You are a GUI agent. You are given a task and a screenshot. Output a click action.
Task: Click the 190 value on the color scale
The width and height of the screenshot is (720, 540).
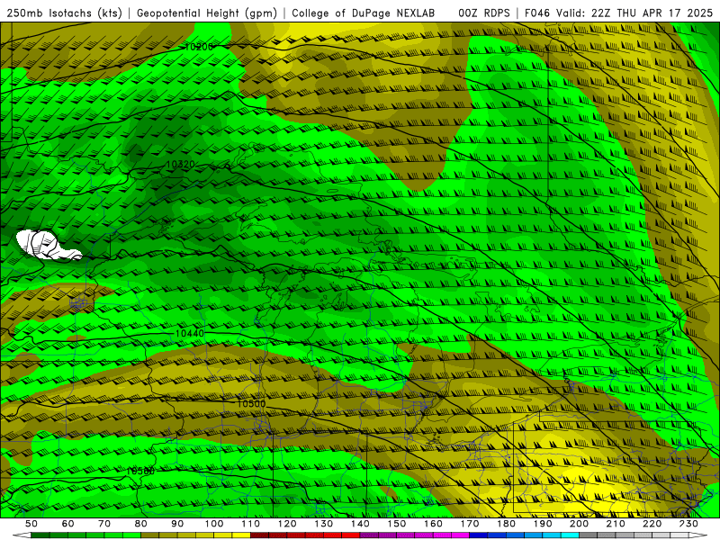point(543,524)
